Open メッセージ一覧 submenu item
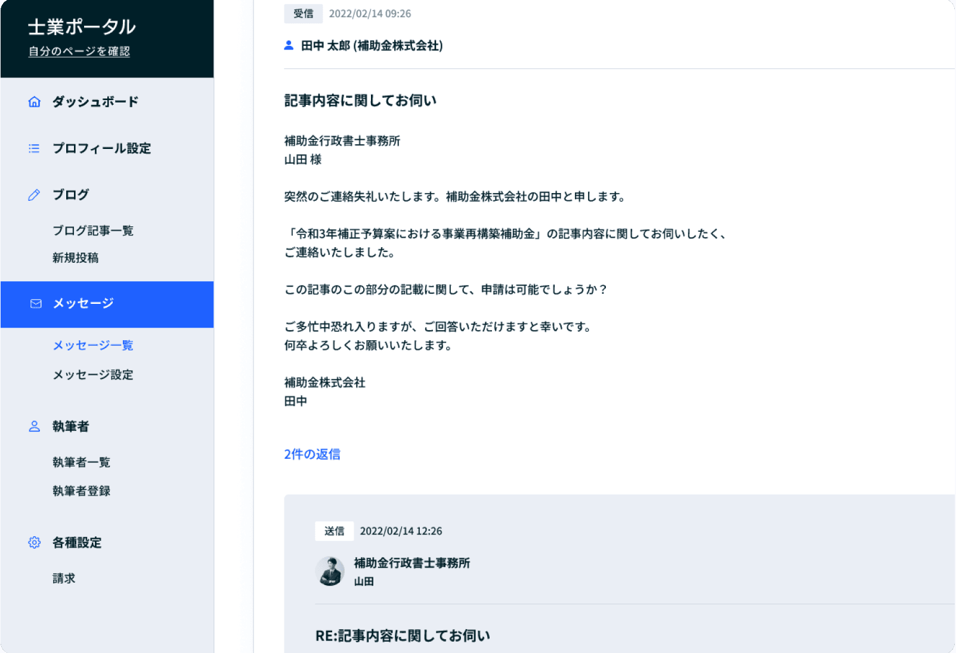The height and width of the screenshot is (653, 956). (93, 346)
